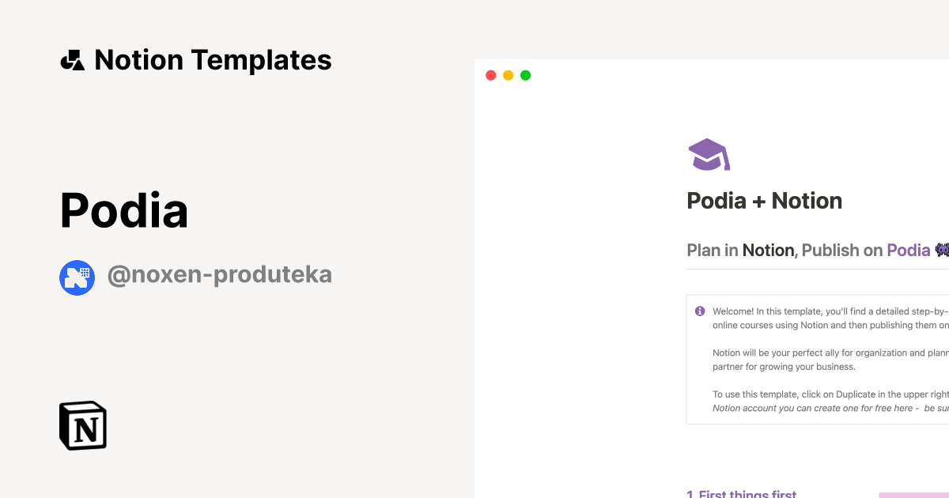Click the Notion Templates header label
This screenshot has height=498, width=949.
click(x=212, y=59)
